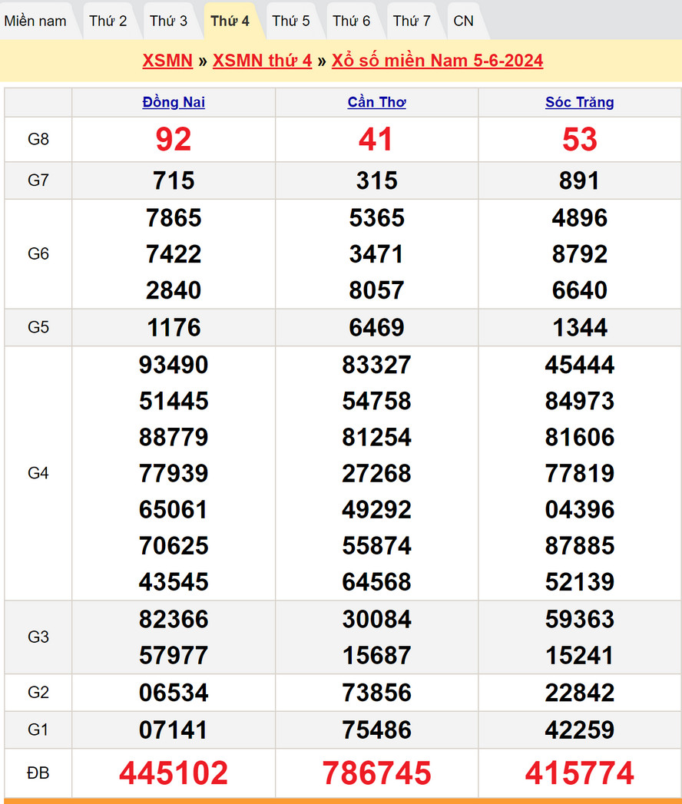Go to the Thứ 5 tab
The image size is (682, 804).
point(291,21)
